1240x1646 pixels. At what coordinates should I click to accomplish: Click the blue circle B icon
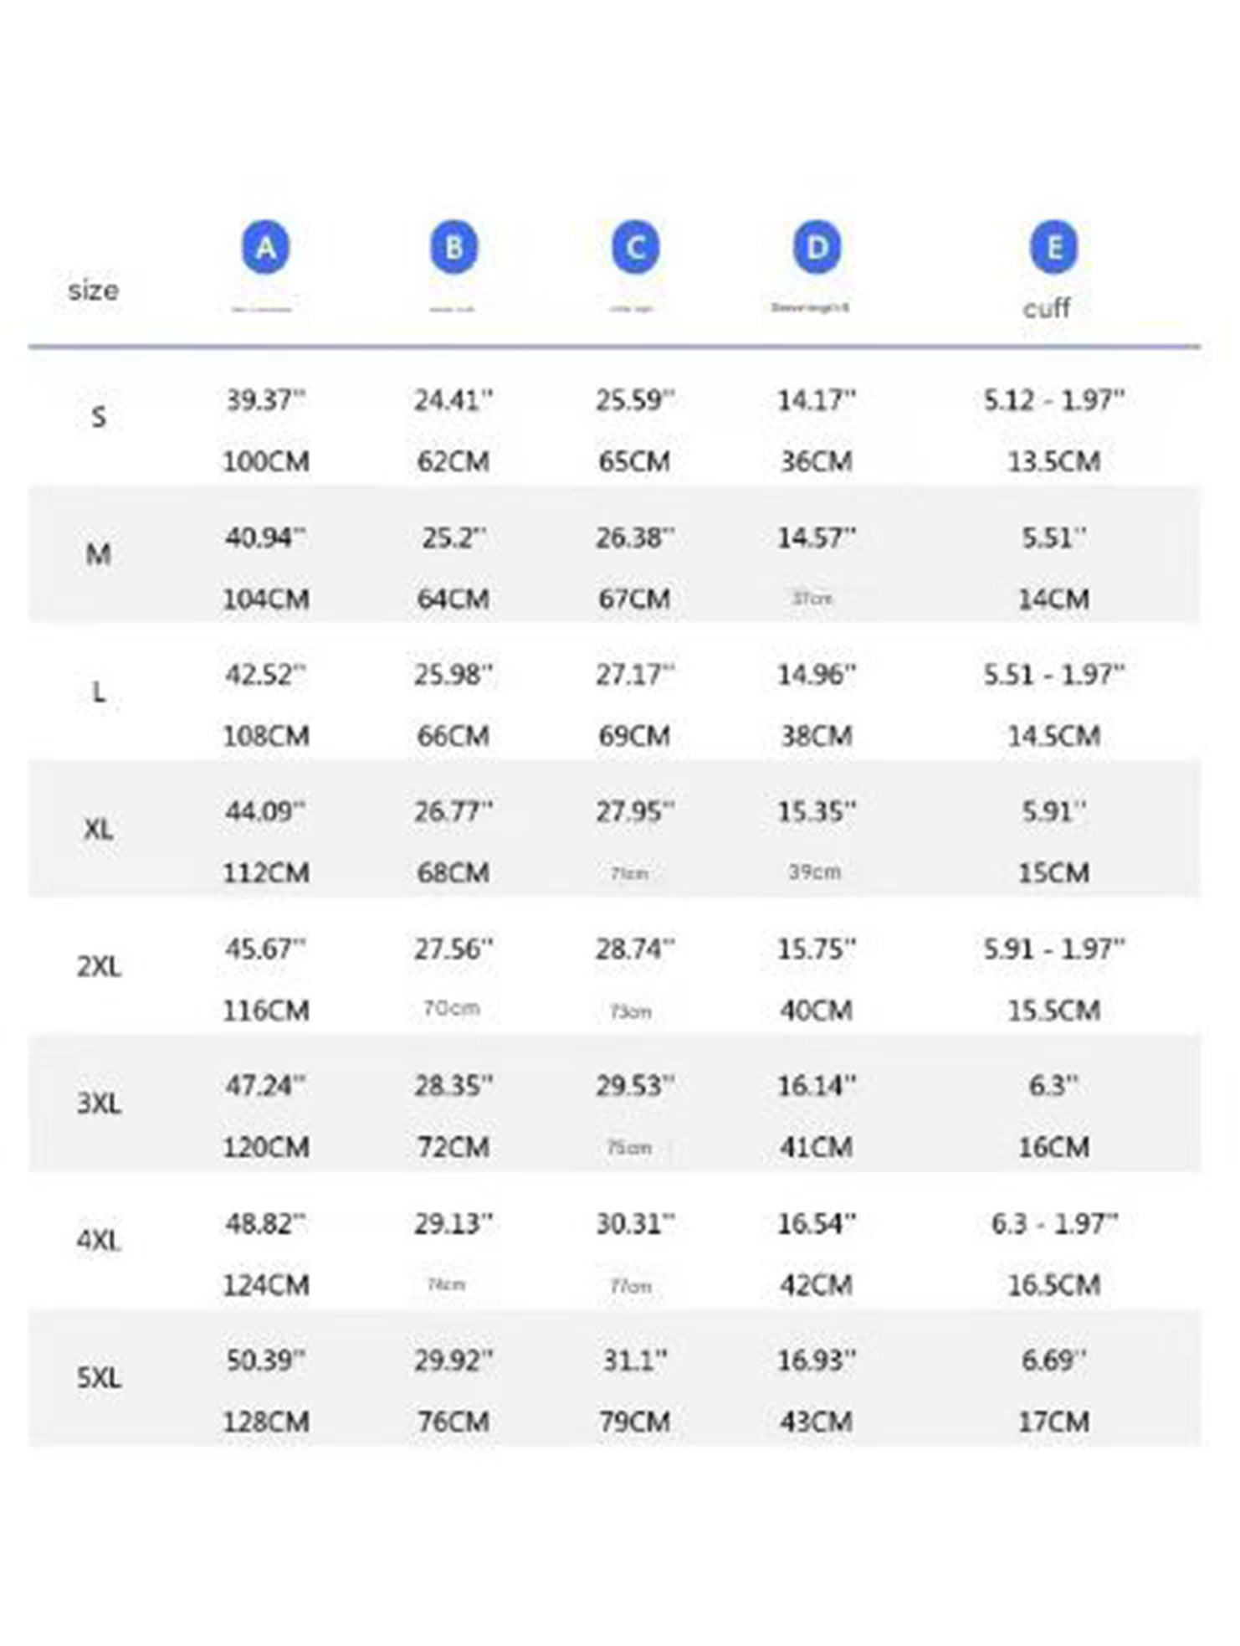click(x=453, y=248)
